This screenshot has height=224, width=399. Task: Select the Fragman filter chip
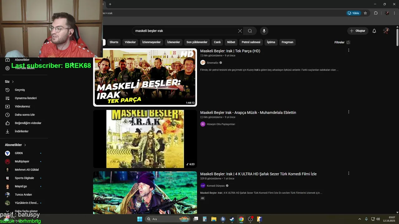click(x=287, y=42)
